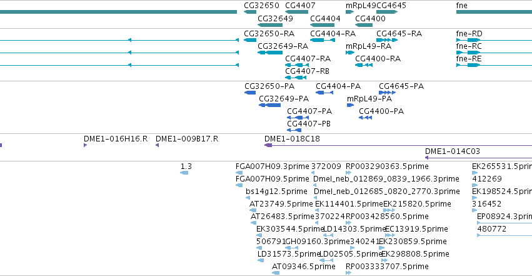Select the mRpL49-PA protein label
The height and width of the screenshot is (276, 532).
click(369, 99)
